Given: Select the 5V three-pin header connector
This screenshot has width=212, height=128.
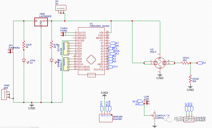Looking at the screenshot, I should pos(61,8).
